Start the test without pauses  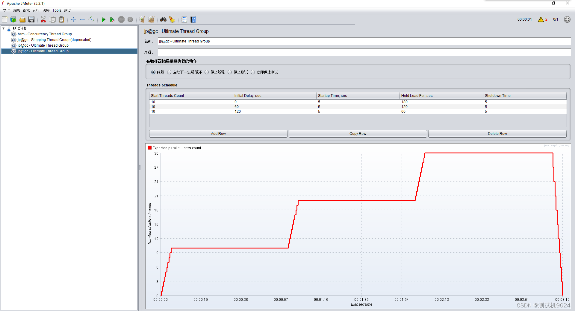[112, 19]
